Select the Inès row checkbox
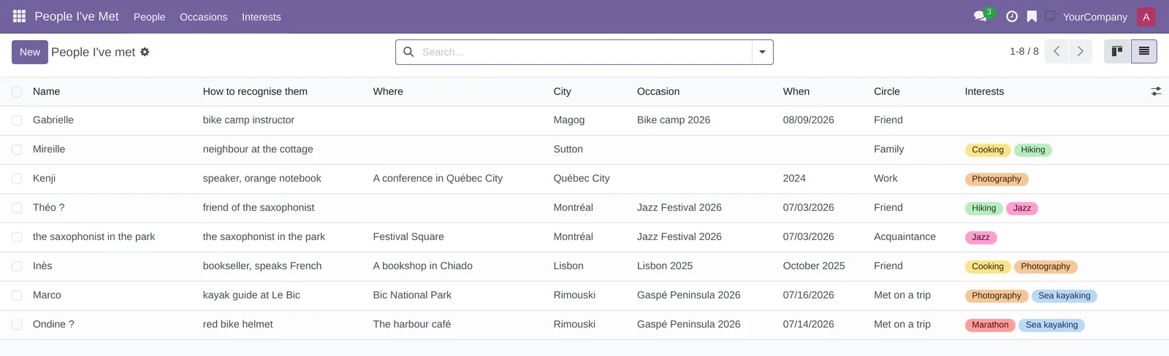 pyautogui.click(x=17, y=266)
